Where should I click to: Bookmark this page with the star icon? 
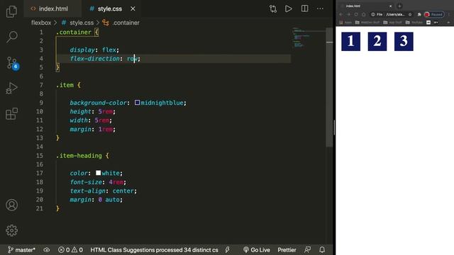point(410,14)
